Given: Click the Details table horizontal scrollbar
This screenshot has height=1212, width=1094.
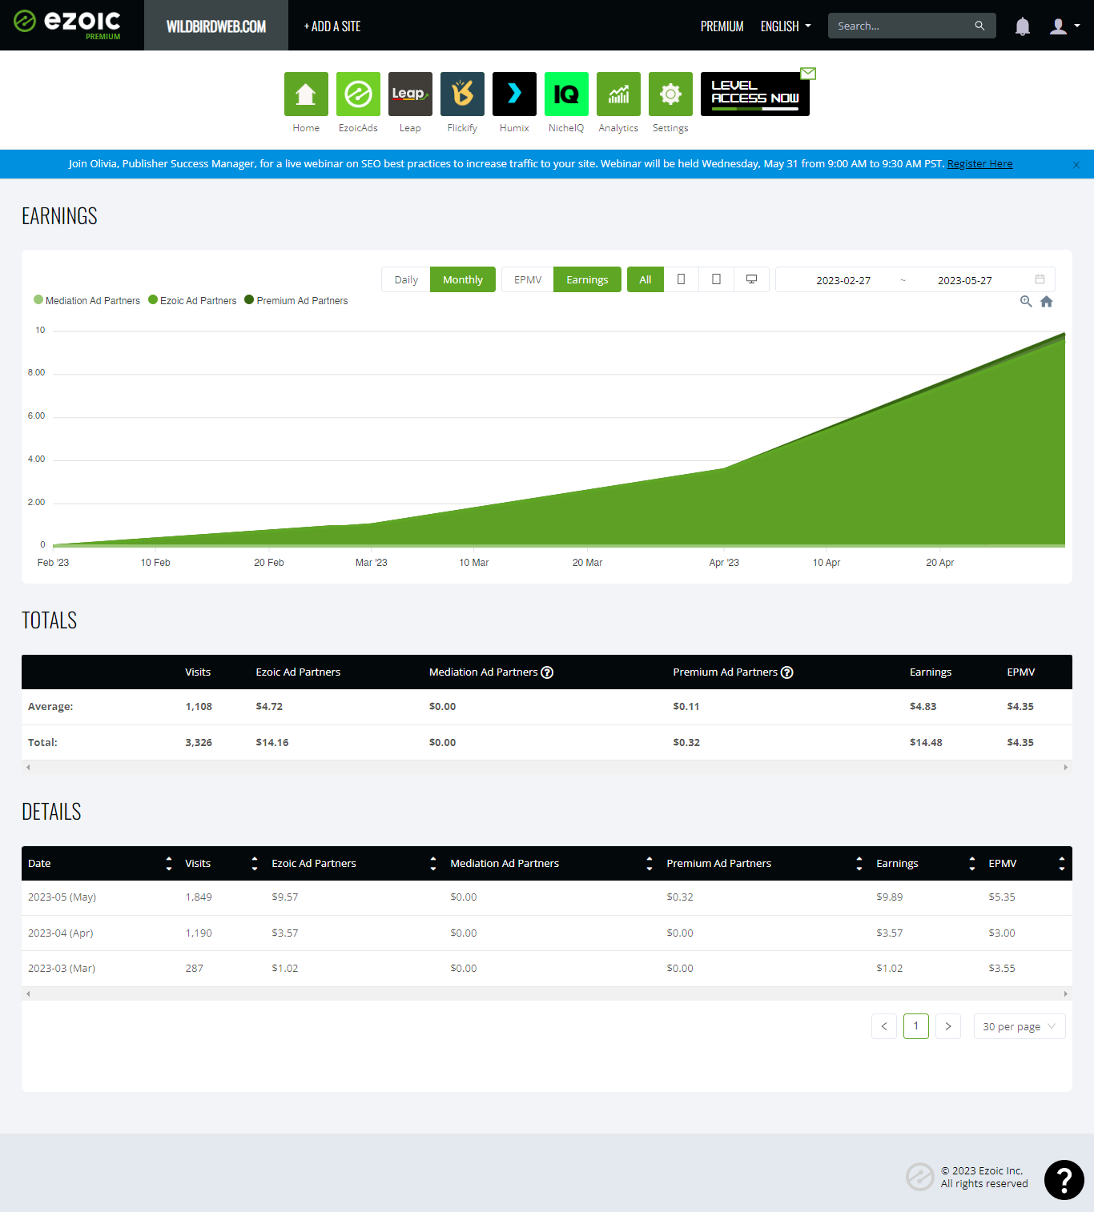Looking at the screenshot, I should 547,993.
